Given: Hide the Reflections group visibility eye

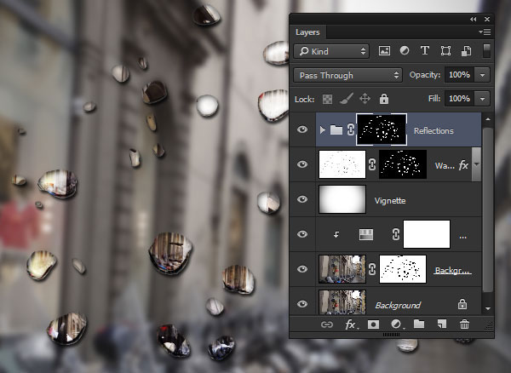Looking at the screenshot, I should click(x=302, y=130).
